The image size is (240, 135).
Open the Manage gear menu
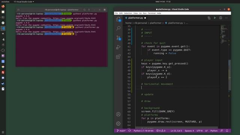118,123
